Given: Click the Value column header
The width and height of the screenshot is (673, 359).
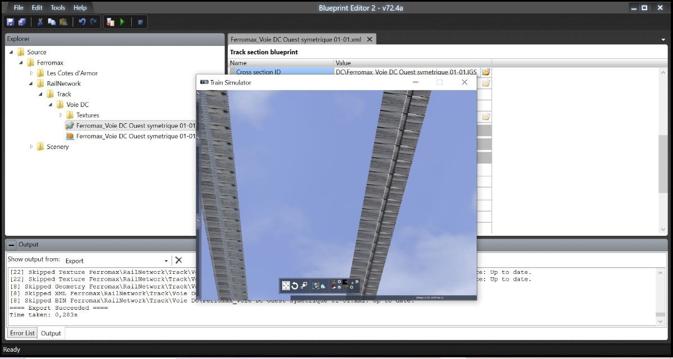Looking at the screenshot, I should point(412,63).
